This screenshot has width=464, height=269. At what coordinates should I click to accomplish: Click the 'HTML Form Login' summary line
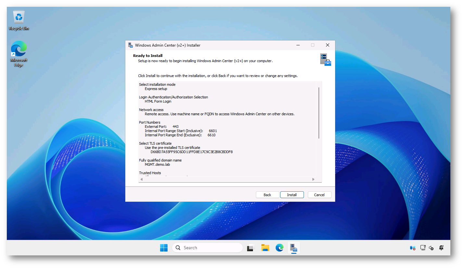pos(158,101)
